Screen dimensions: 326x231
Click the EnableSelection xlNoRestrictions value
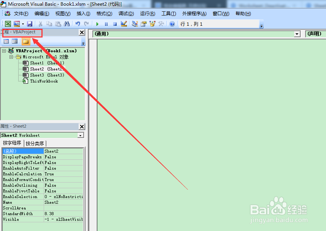click(x=63, y=197)
